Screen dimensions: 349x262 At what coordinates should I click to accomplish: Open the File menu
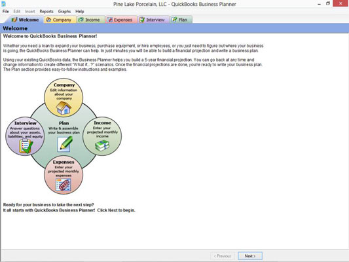(x=5, y=11)
